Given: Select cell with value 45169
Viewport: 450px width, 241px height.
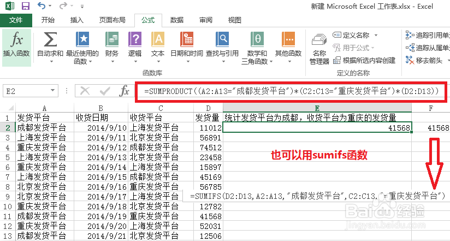Looking at the screenshot, I should pyautogui.click(x=208, y=177).
